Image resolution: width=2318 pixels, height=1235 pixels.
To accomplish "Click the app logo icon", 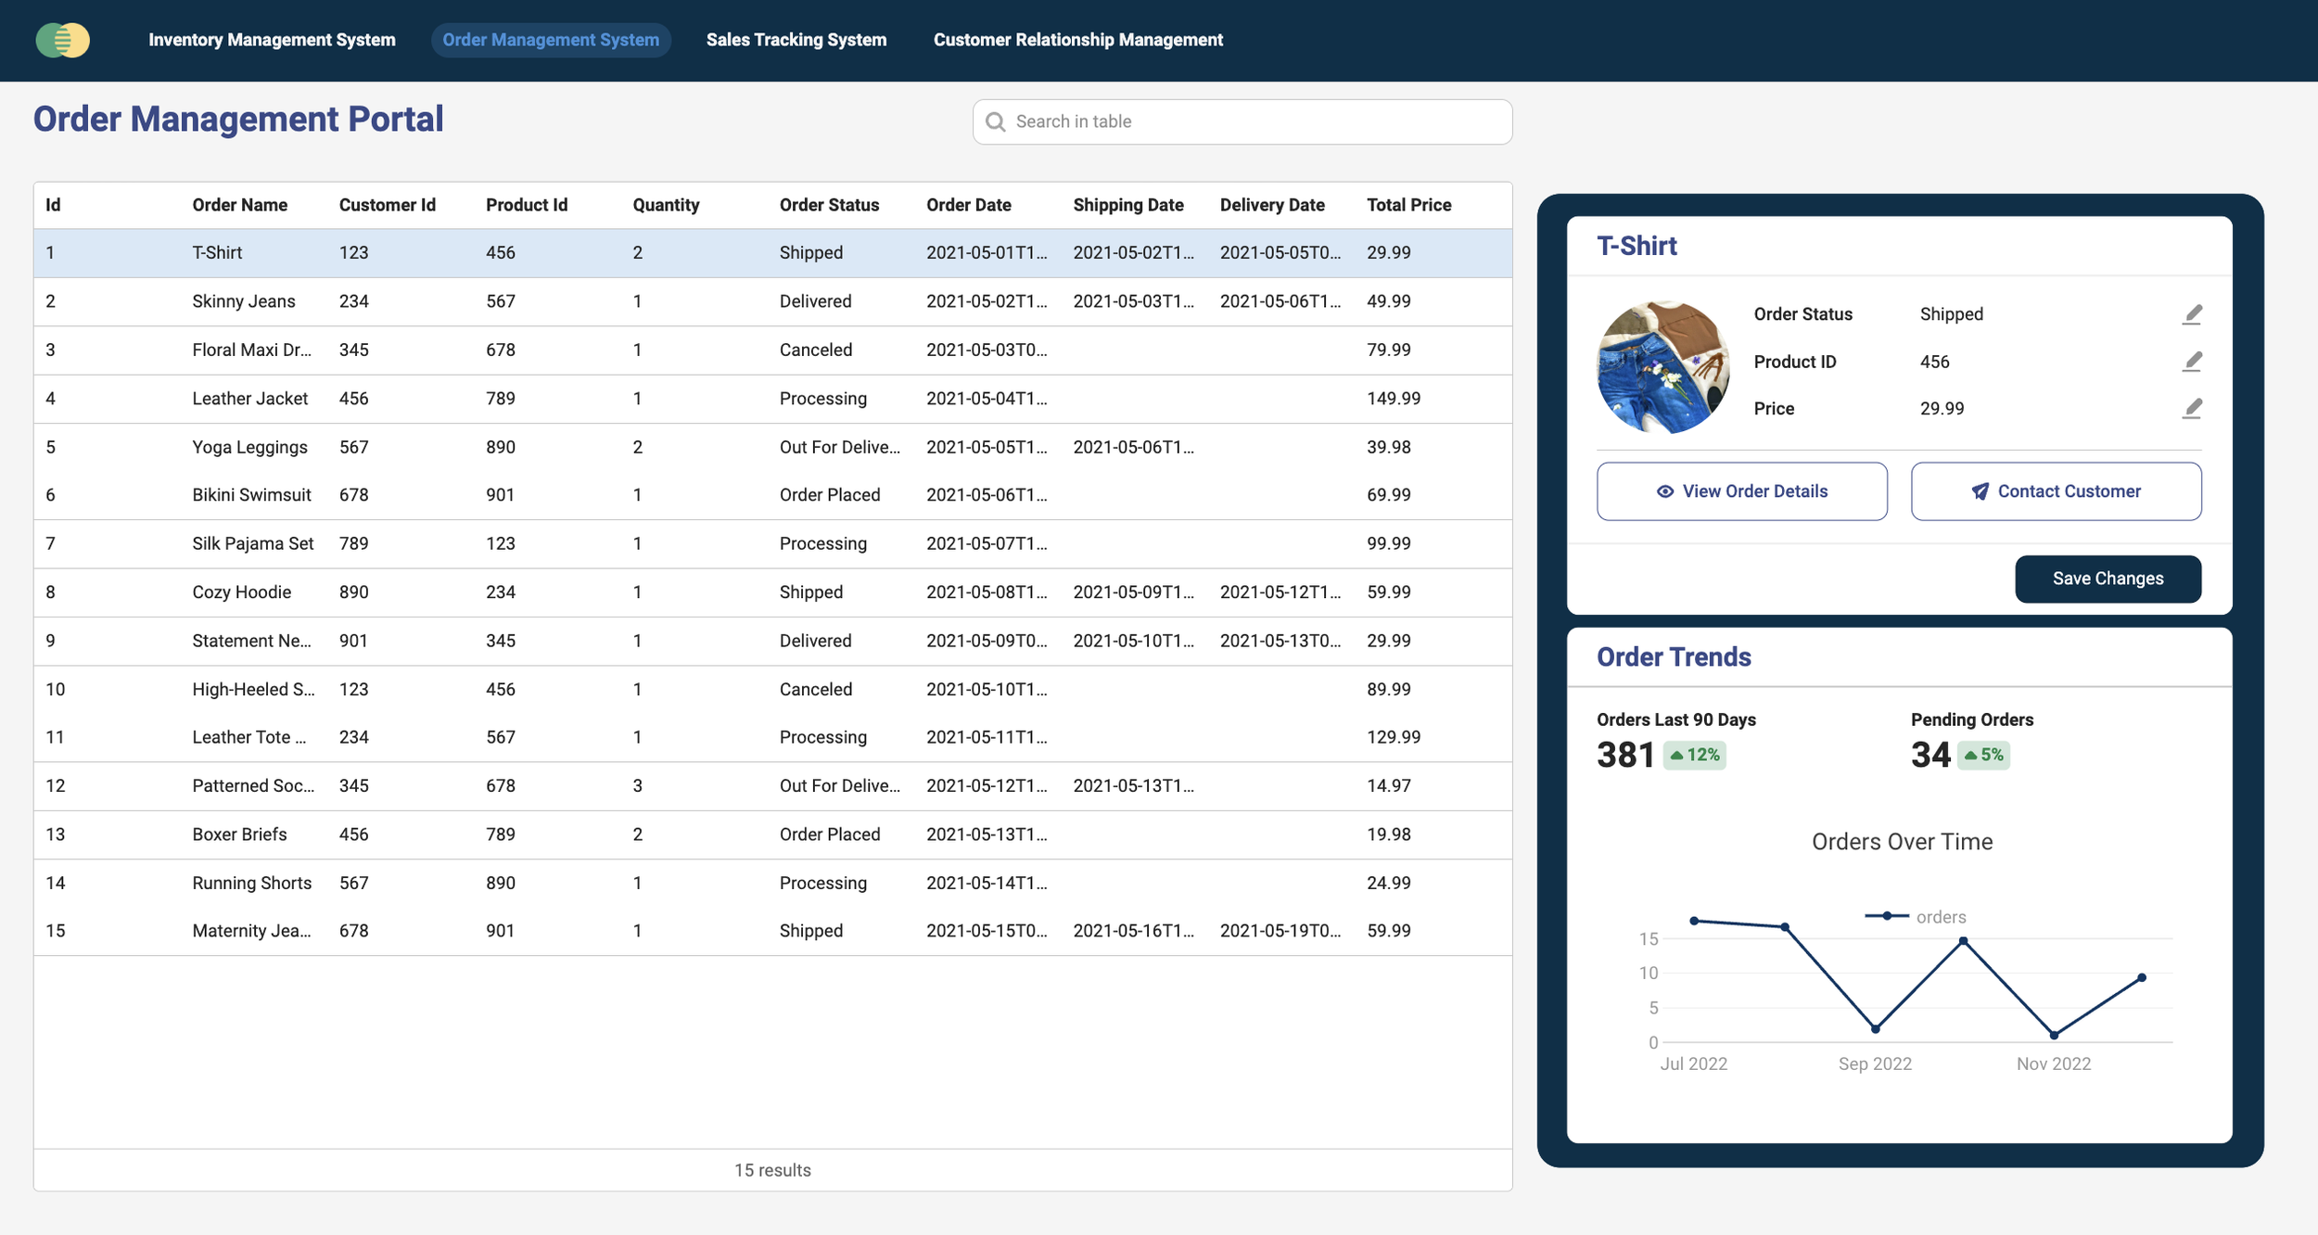I will click(x=62, y=40).
